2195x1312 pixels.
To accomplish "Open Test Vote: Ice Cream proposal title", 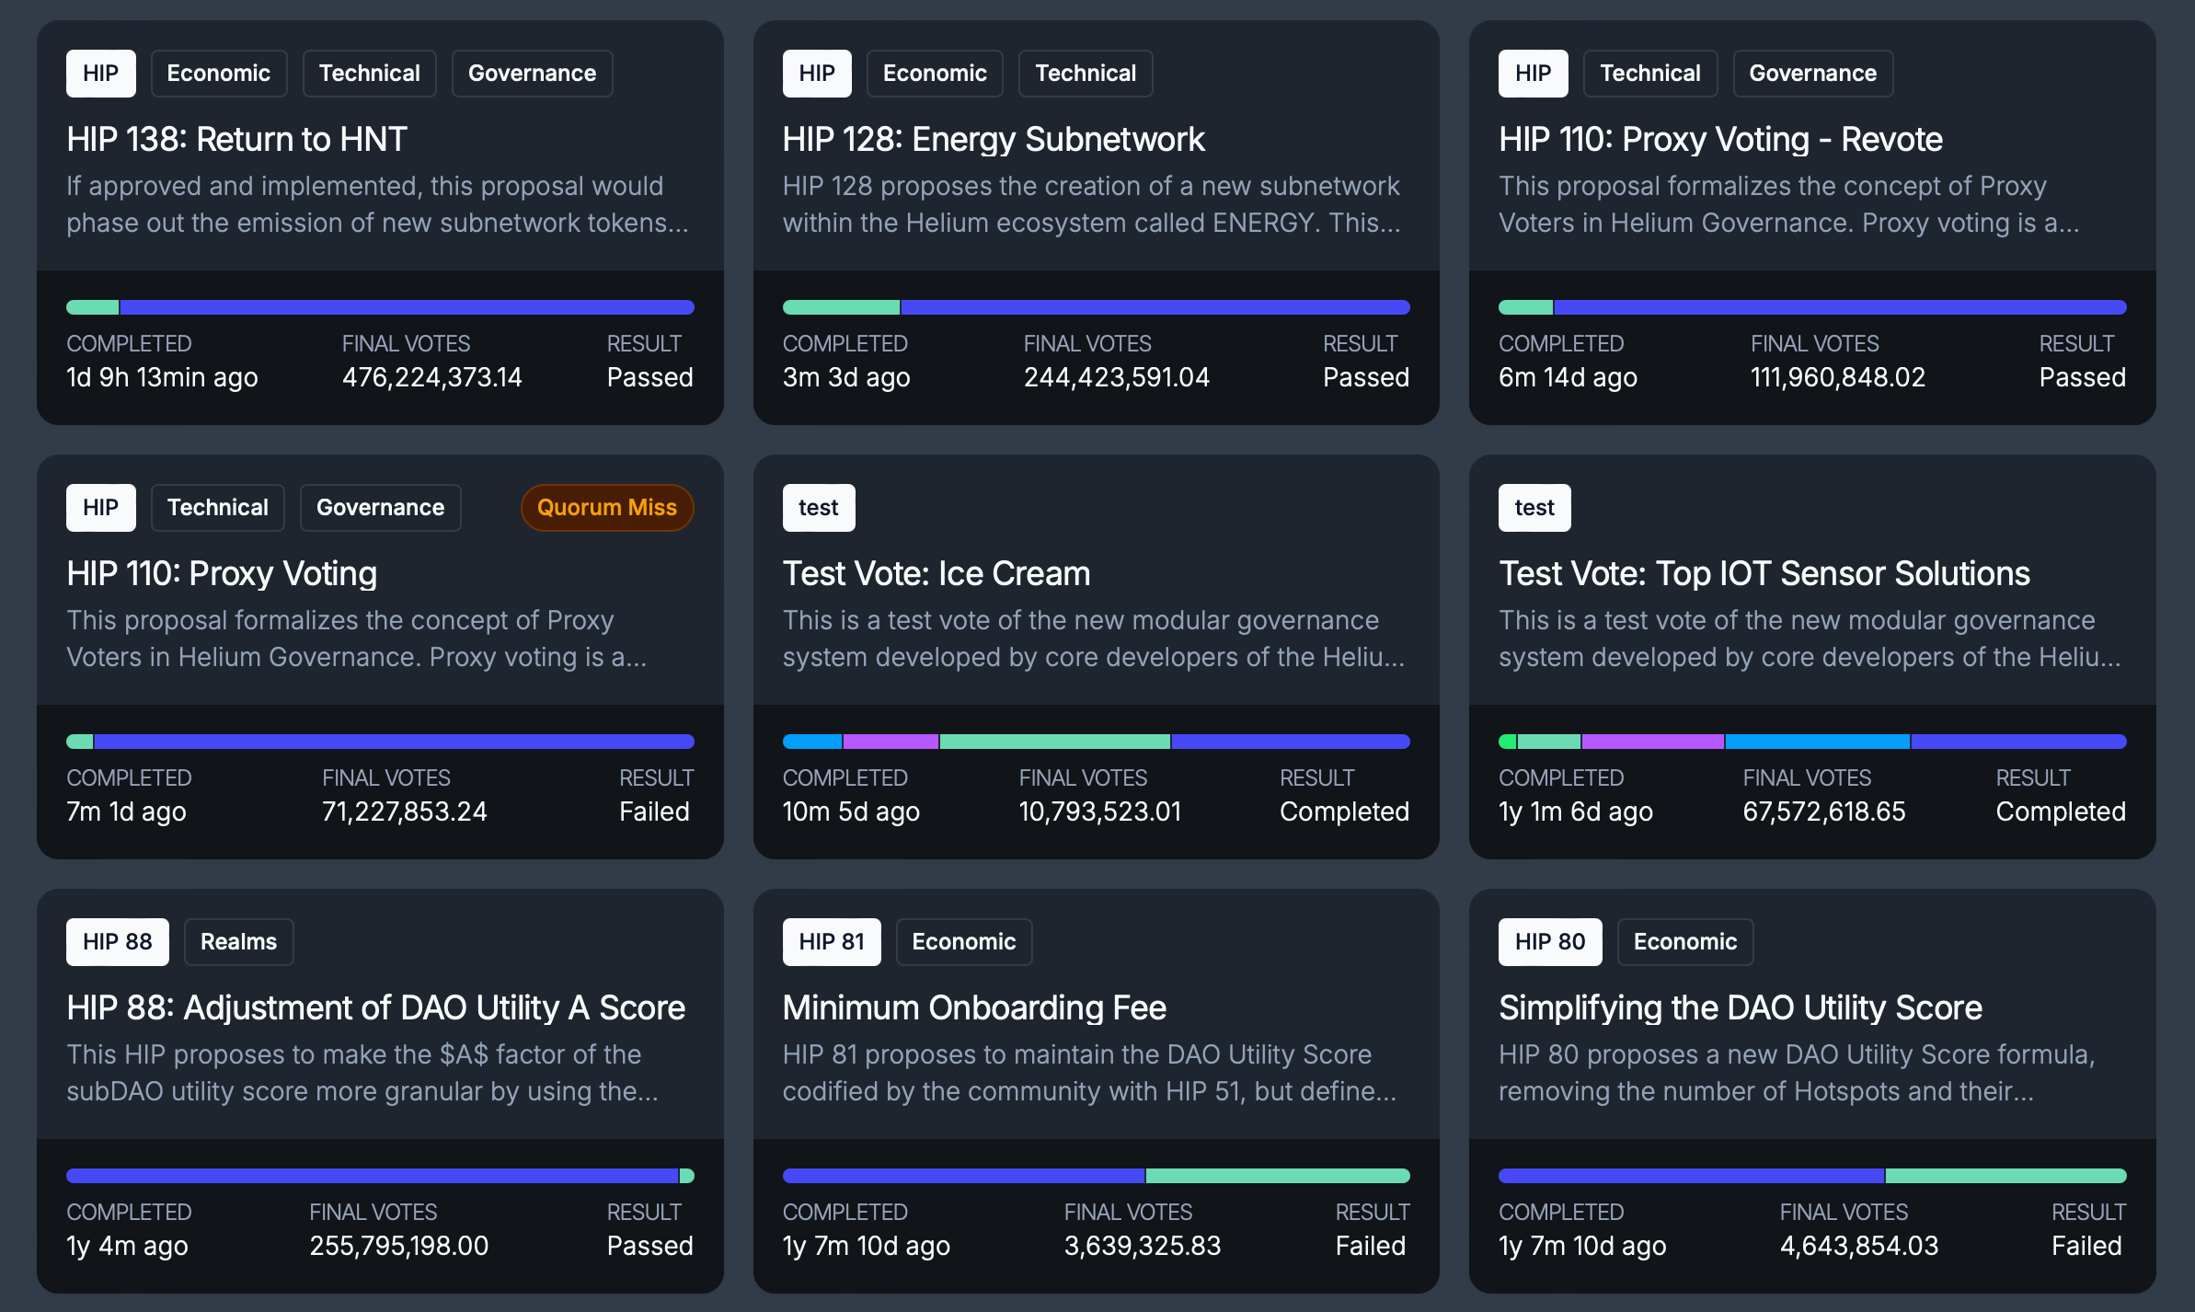I will (937, 573).
